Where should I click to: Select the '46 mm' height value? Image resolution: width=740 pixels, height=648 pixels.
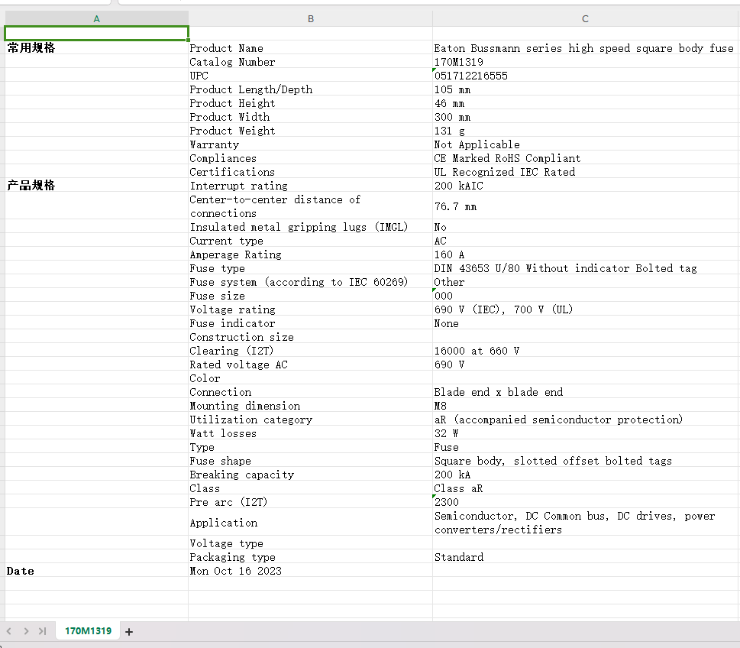586,103
